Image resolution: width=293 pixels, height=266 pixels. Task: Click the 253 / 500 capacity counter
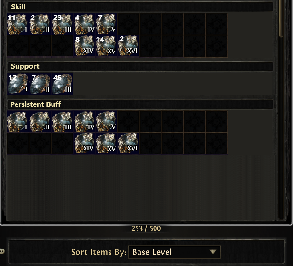point(146,228)
